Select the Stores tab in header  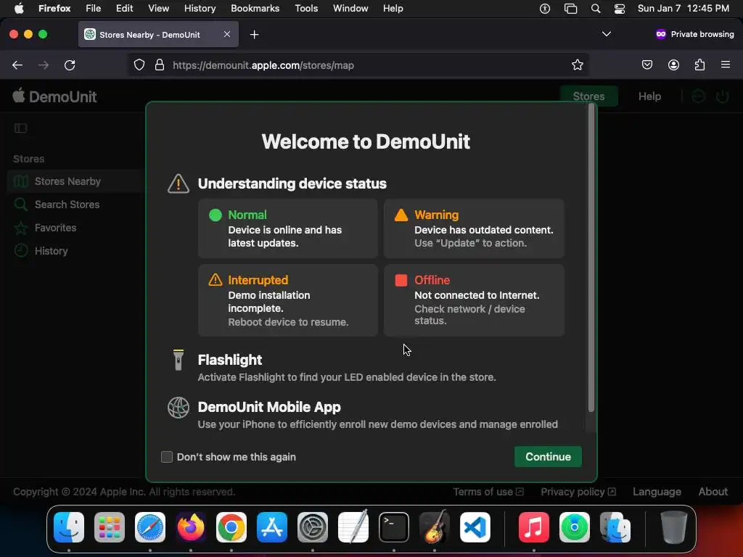[588, 96]
